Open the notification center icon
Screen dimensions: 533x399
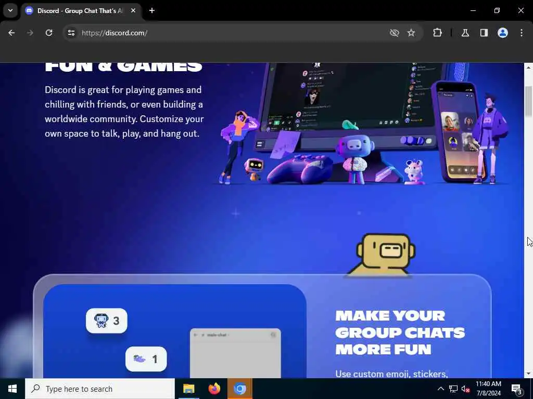point(517,389)
